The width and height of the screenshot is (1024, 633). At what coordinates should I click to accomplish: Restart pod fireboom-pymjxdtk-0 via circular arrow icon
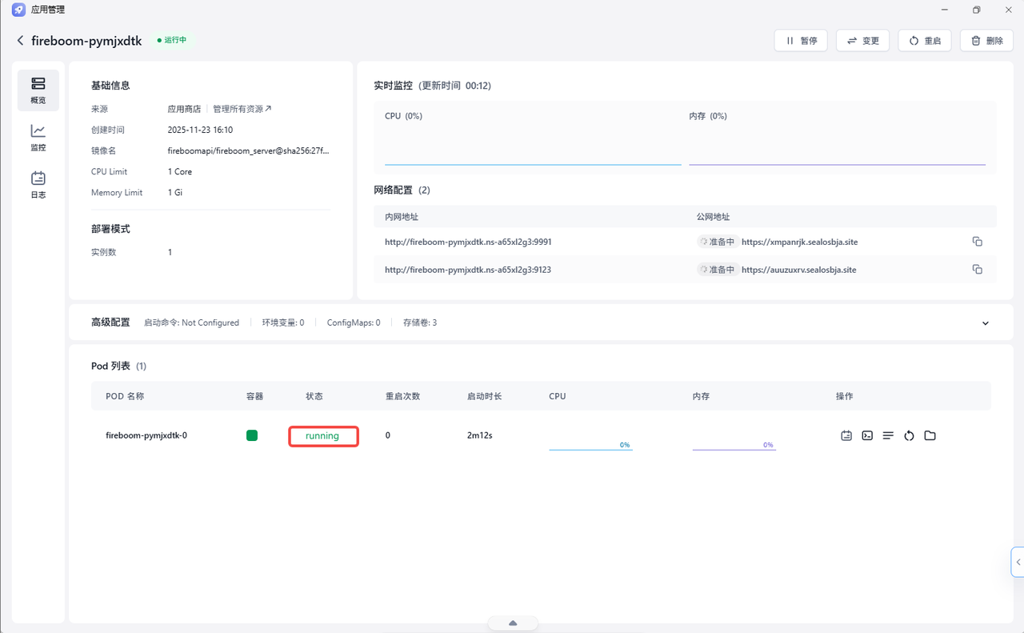[x=909, y=435]
